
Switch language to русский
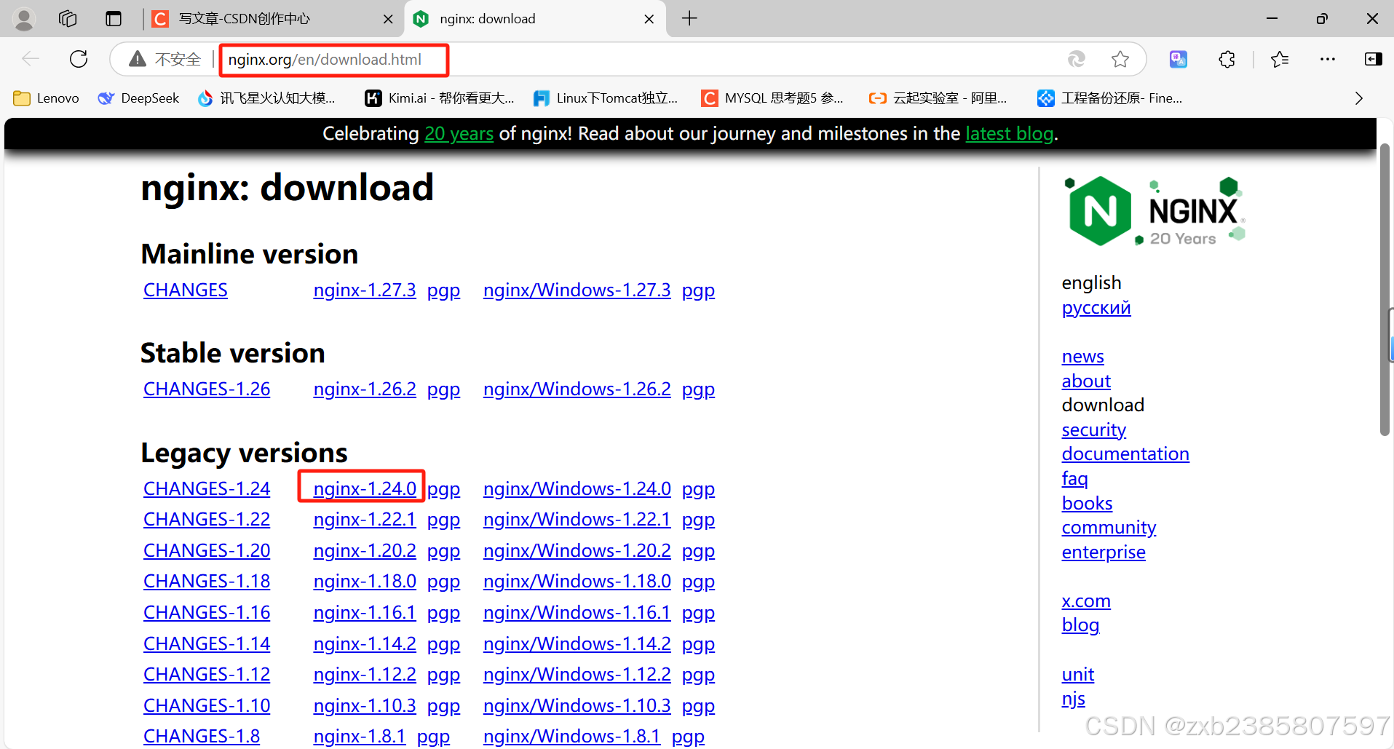point(1096,308)
